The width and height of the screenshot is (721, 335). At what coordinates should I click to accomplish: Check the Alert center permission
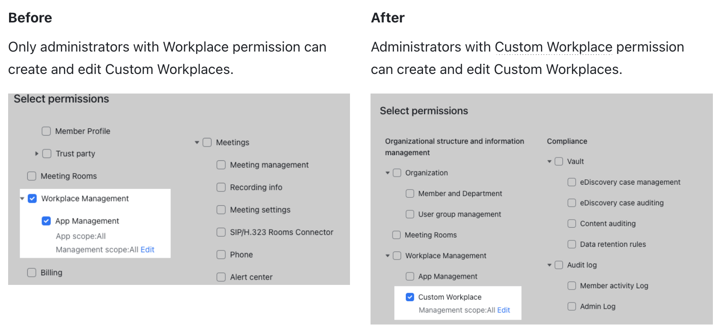pyautogui.click(x=221, y=277)
